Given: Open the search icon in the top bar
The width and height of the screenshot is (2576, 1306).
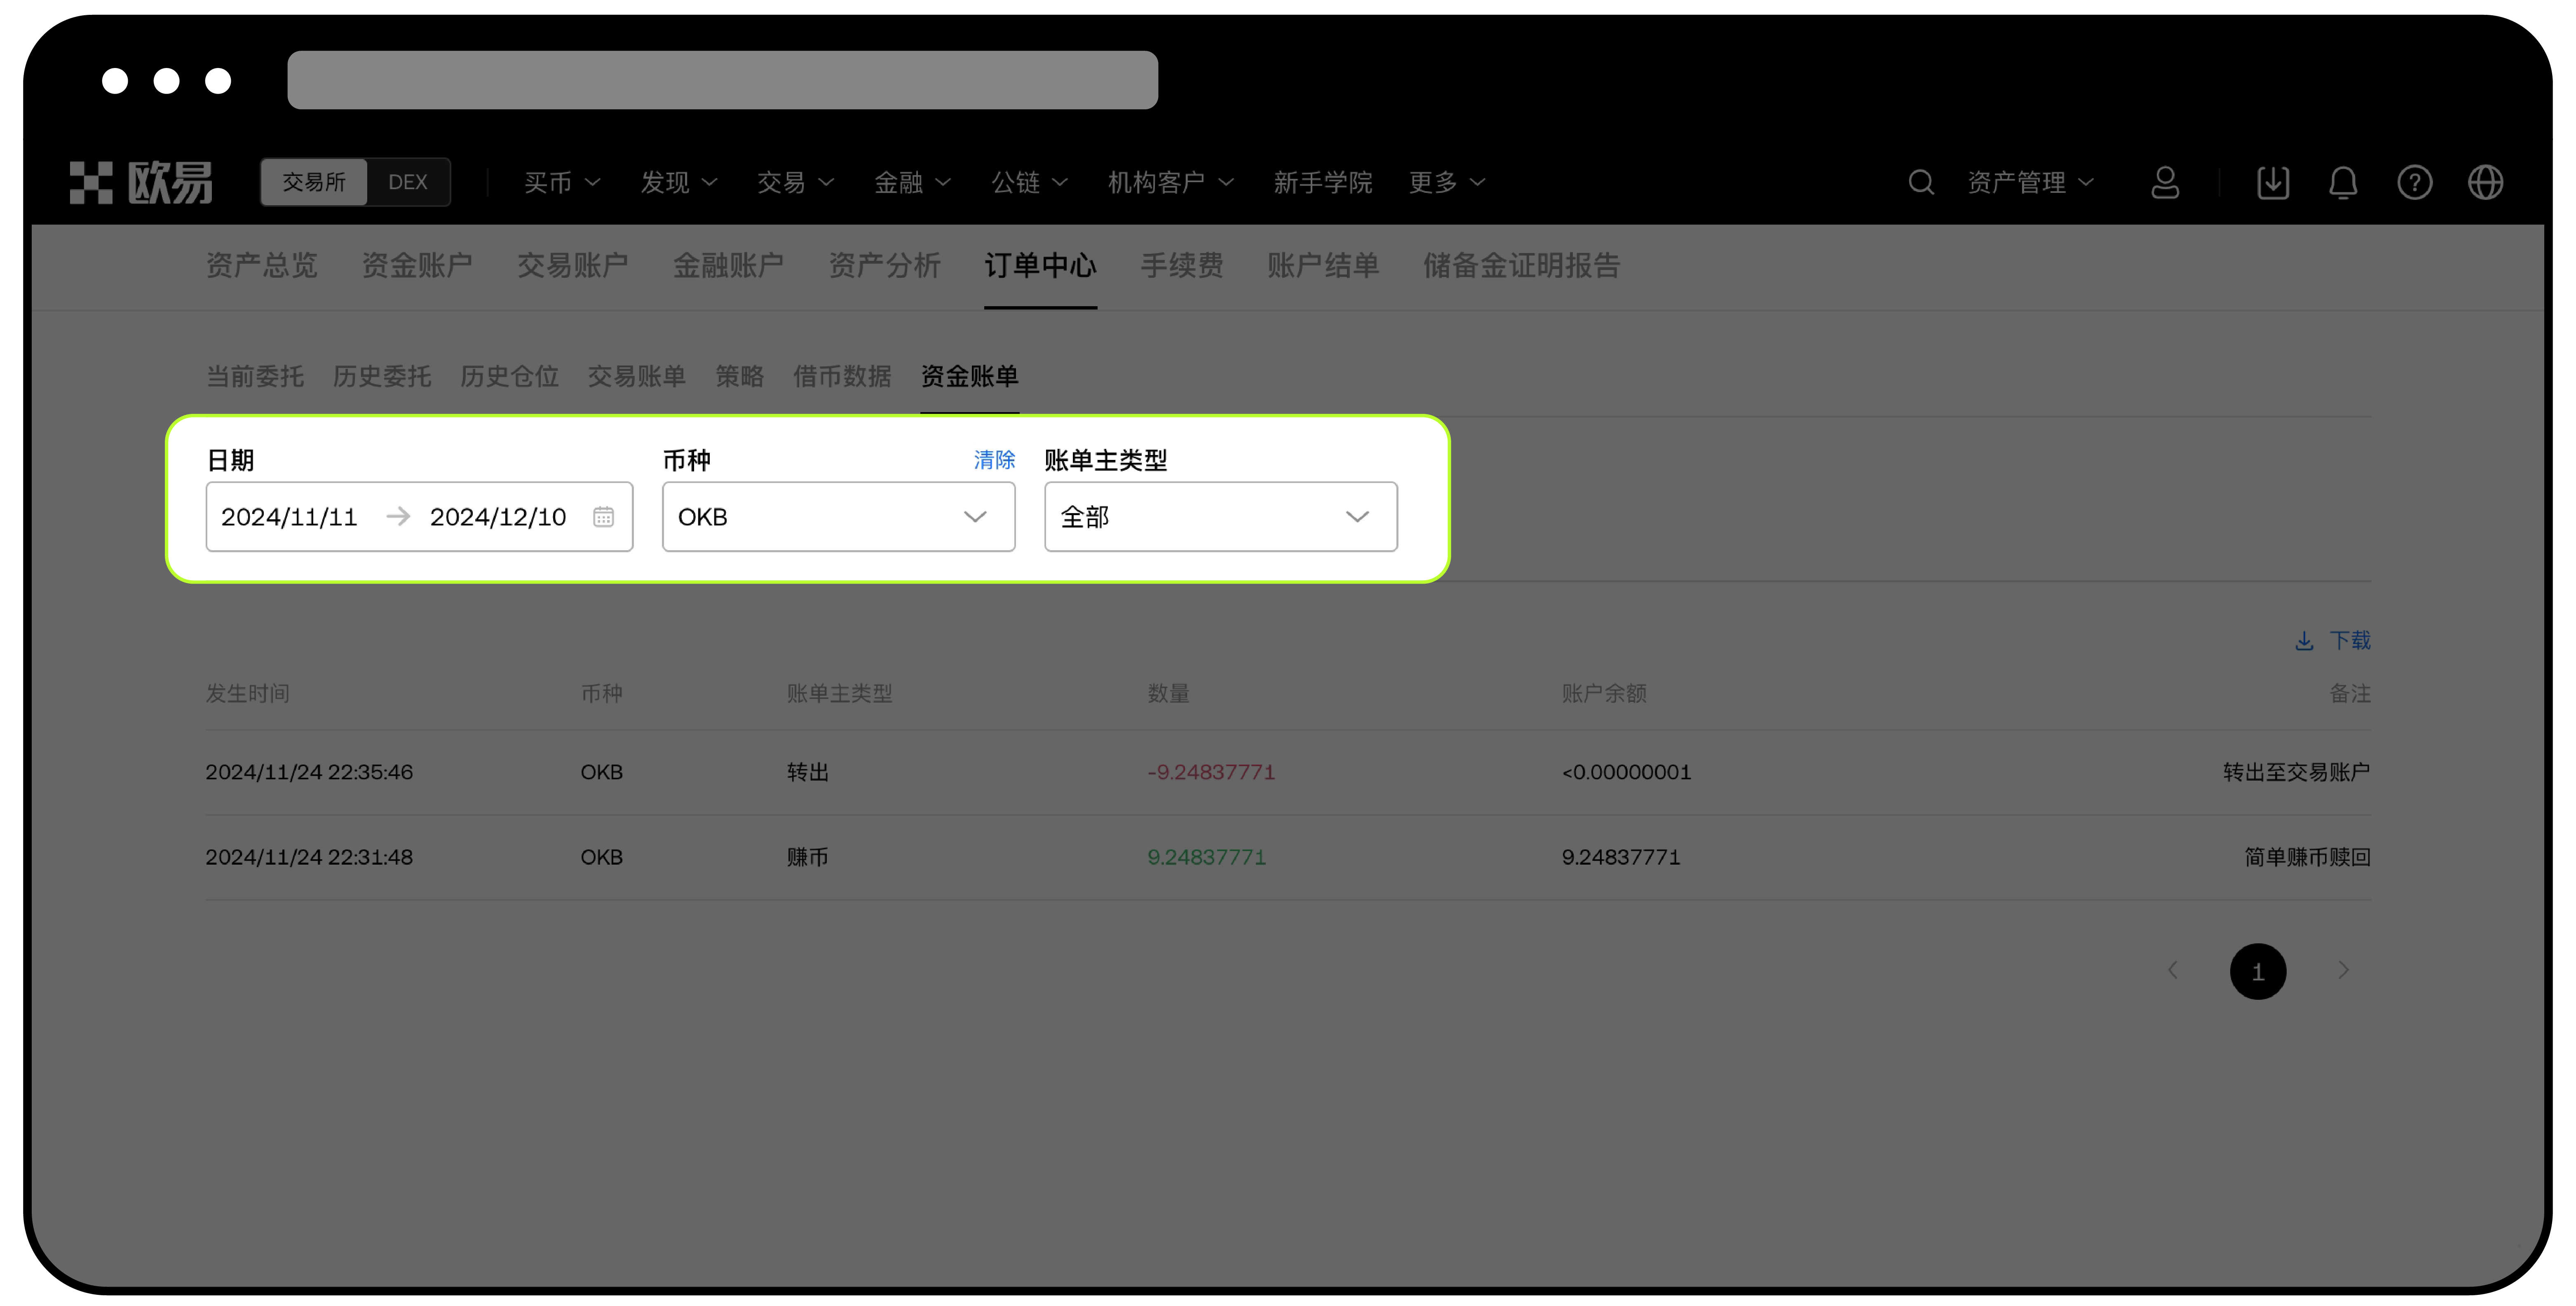Looking at the screenshot, I should (x=1921, y=182).
